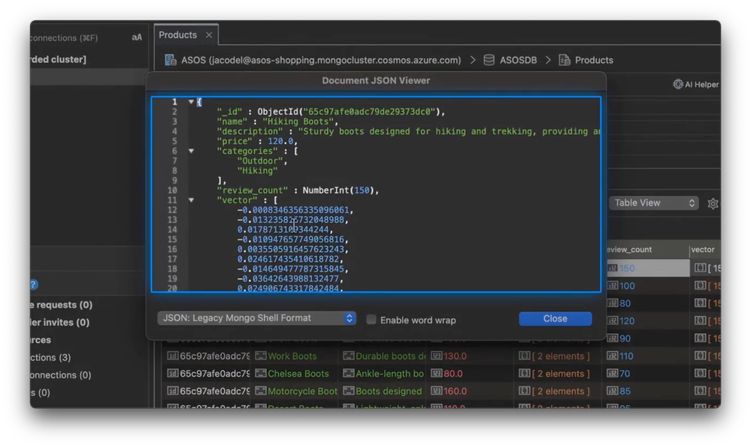Click the ASOS connection server icon

point(171,60)
